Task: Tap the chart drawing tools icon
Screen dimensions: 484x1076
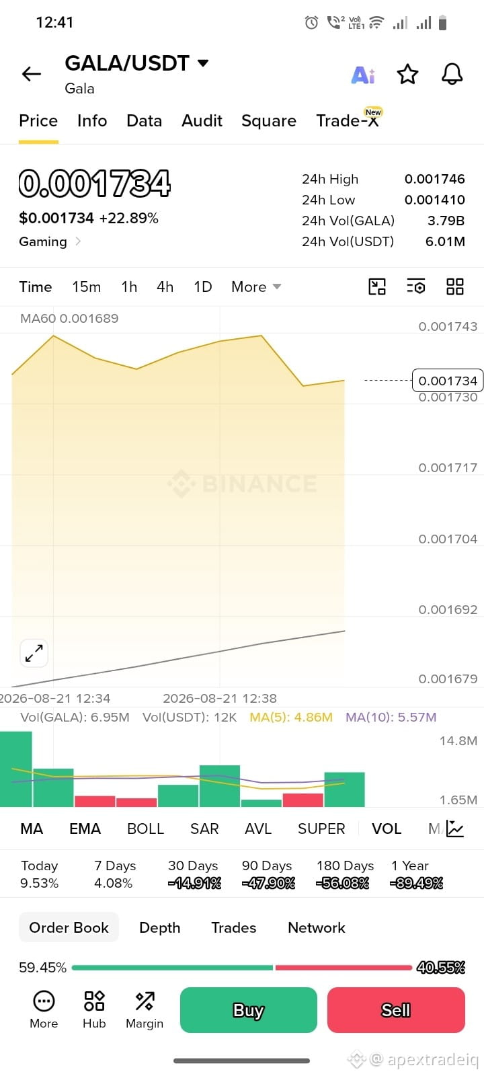Action: pyautogui.click(x=377, y=287)
